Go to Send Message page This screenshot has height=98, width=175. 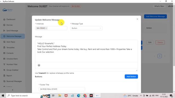pos(12,30)
